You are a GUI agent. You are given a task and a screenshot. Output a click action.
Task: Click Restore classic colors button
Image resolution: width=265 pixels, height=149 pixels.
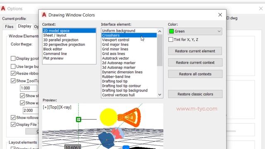click(195, 94)
